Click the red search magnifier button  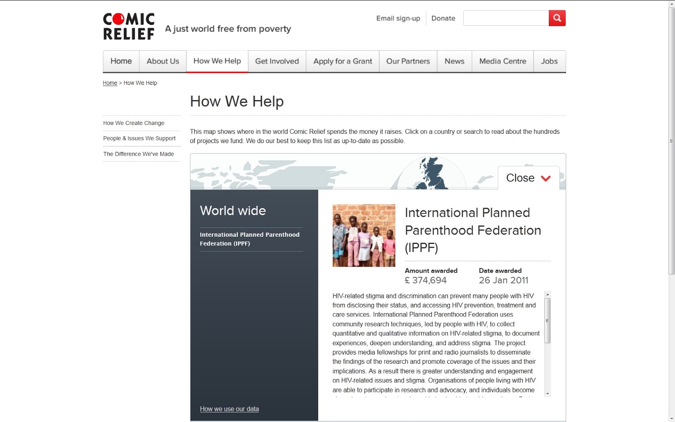(557, 18)
